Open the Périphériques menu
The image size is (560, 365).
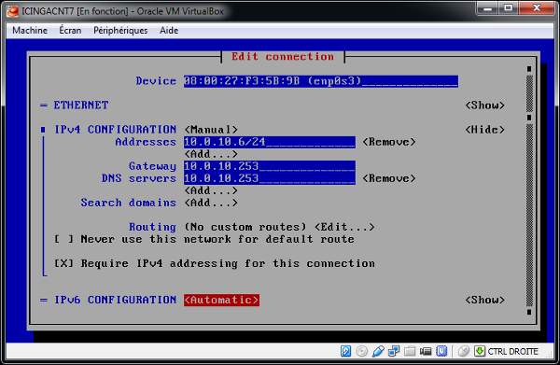(120, 31)
